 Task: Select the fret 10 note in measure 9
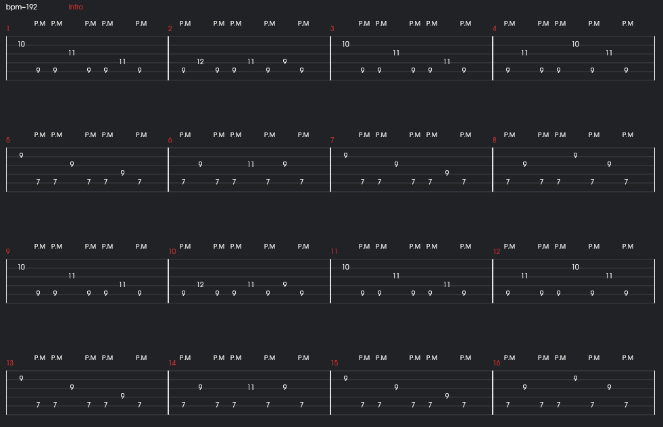click(x=22, y=268)
